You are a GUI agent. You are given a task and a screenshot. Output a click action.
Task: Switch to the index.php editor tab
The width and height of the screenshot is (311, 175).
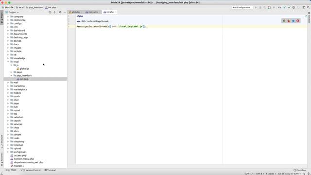pyautogui.click(x=93, y=12)
